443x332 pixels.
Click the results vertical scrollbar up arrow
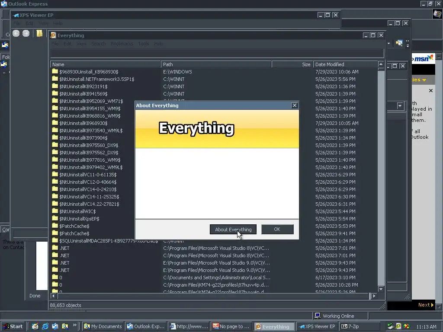coord(381,64)
